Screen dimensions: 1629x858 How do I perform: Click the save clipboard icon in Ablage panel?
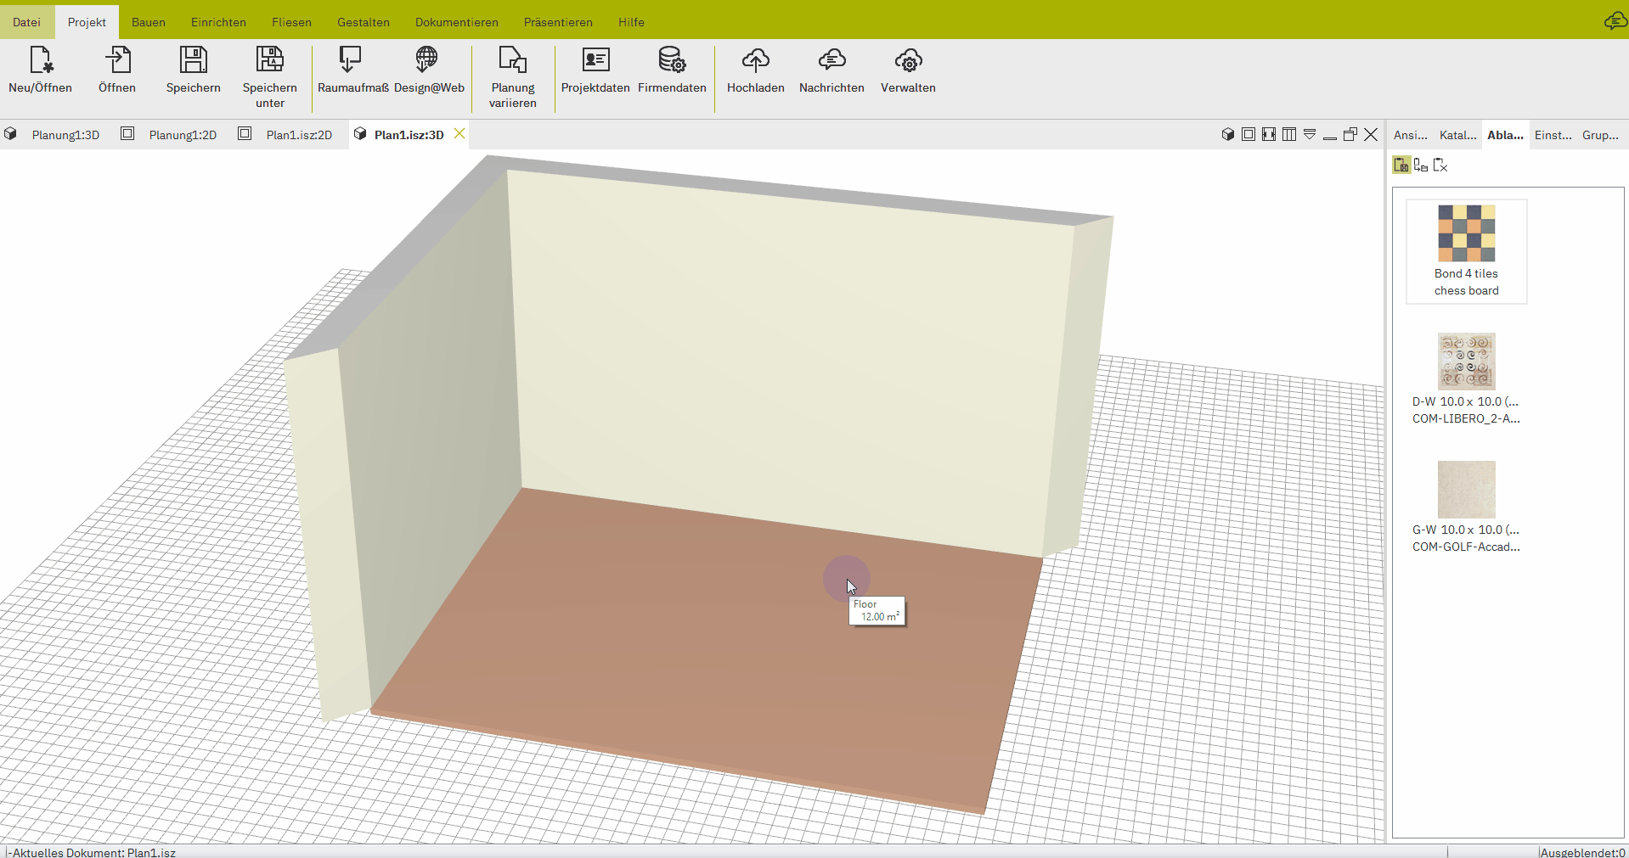(x=1401, y=165)
